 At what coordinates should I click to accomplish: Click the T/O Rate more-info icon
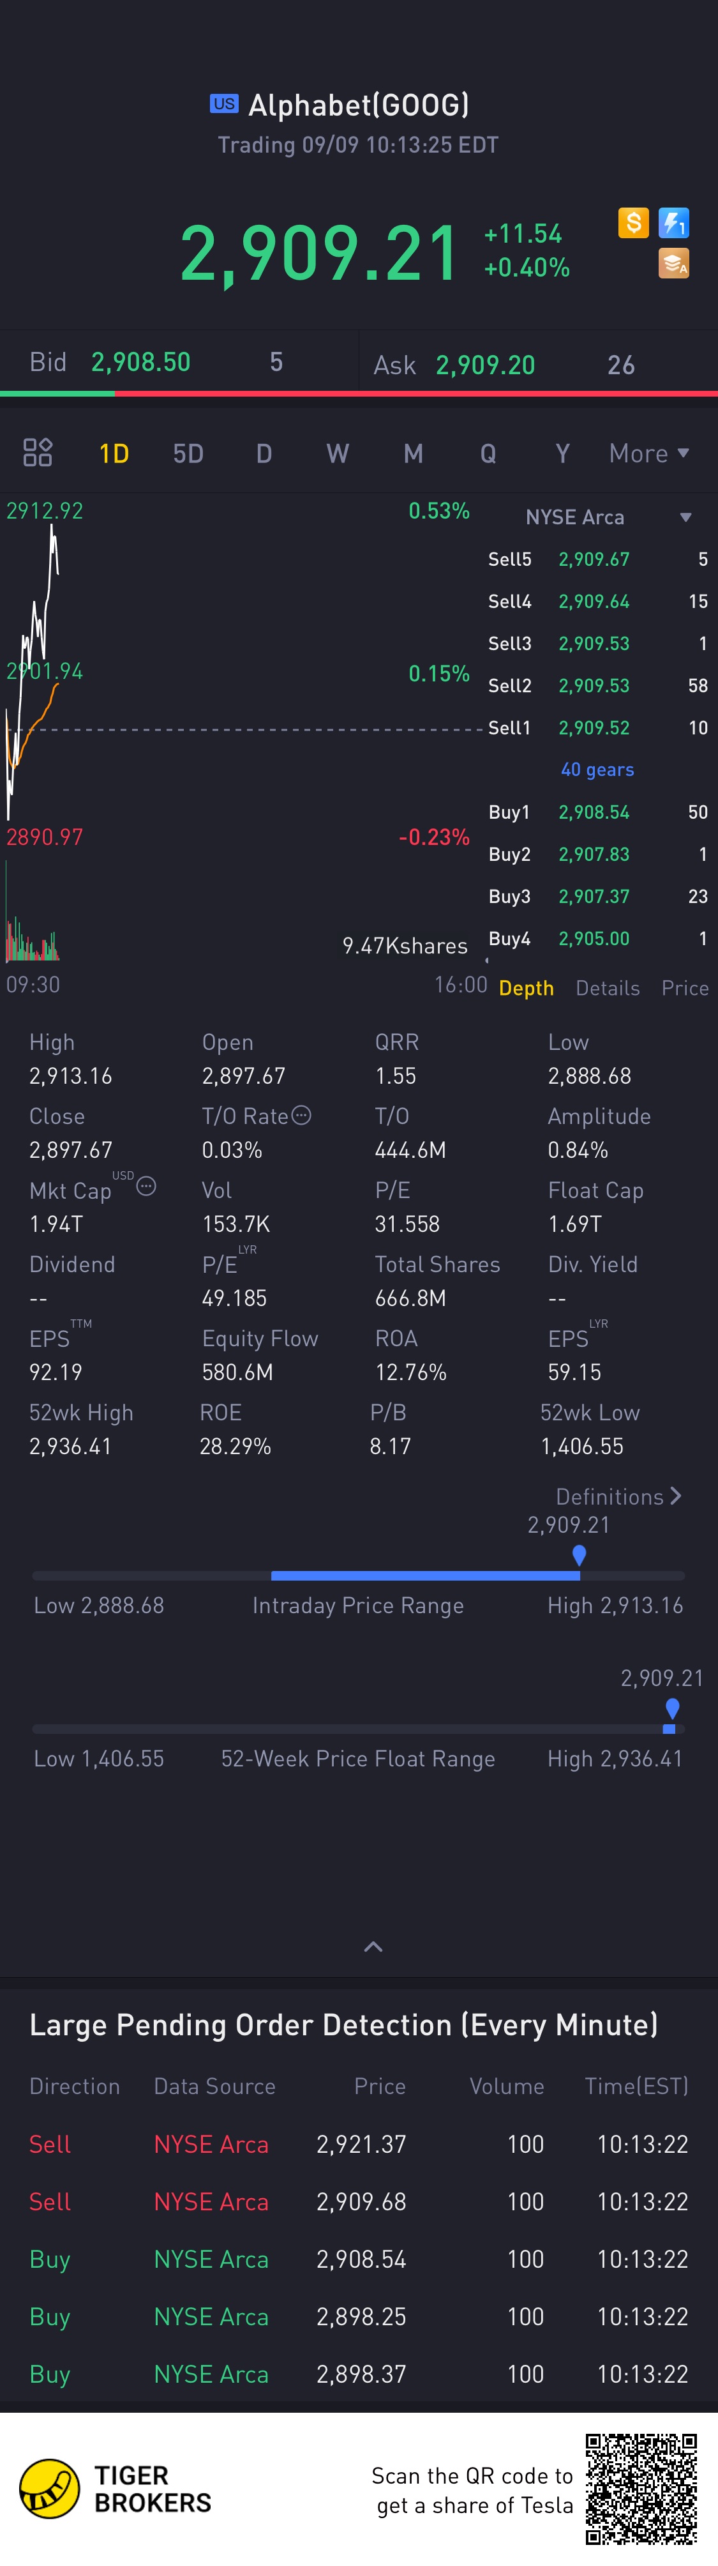(302, 1116)
